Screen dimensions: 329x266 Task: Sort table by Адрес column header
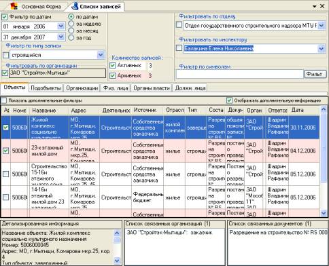point(84,111)
